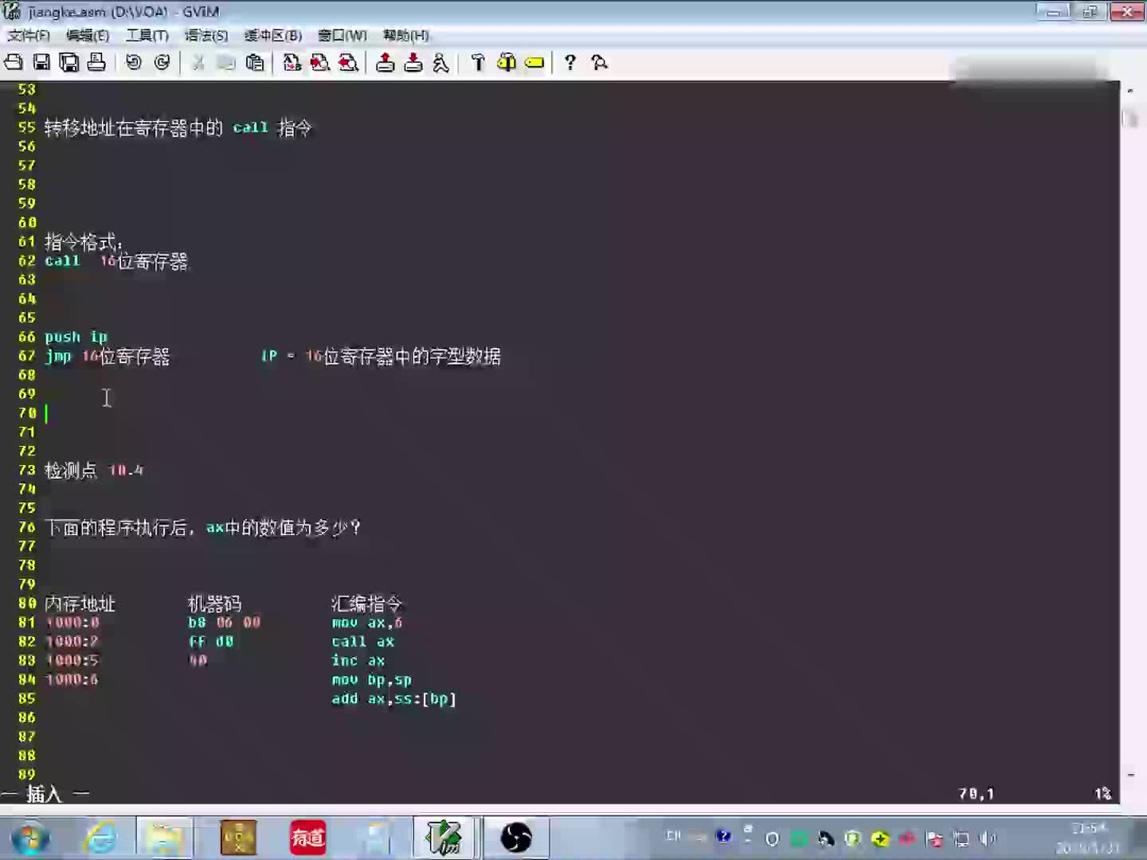Click machine code 'b8 06 00'

[225, 623]
